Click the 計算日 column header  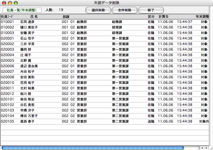pyautogui.click(x=163, y=16)
